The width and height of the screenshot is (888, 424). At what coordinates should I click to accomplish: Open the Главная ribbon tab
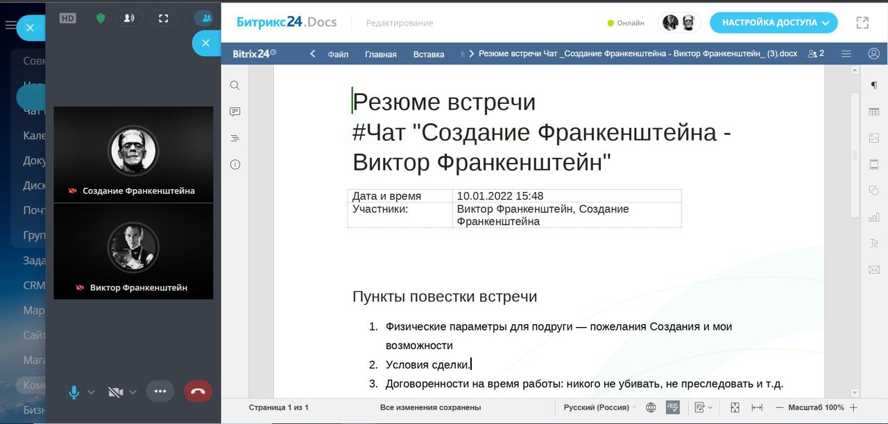coord(381,54)
